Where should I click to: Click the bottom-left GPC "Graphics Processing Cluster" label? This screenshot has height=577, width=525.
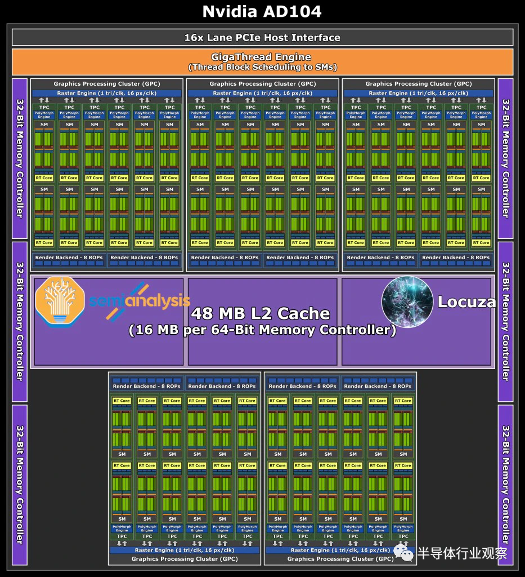(185, 558)
